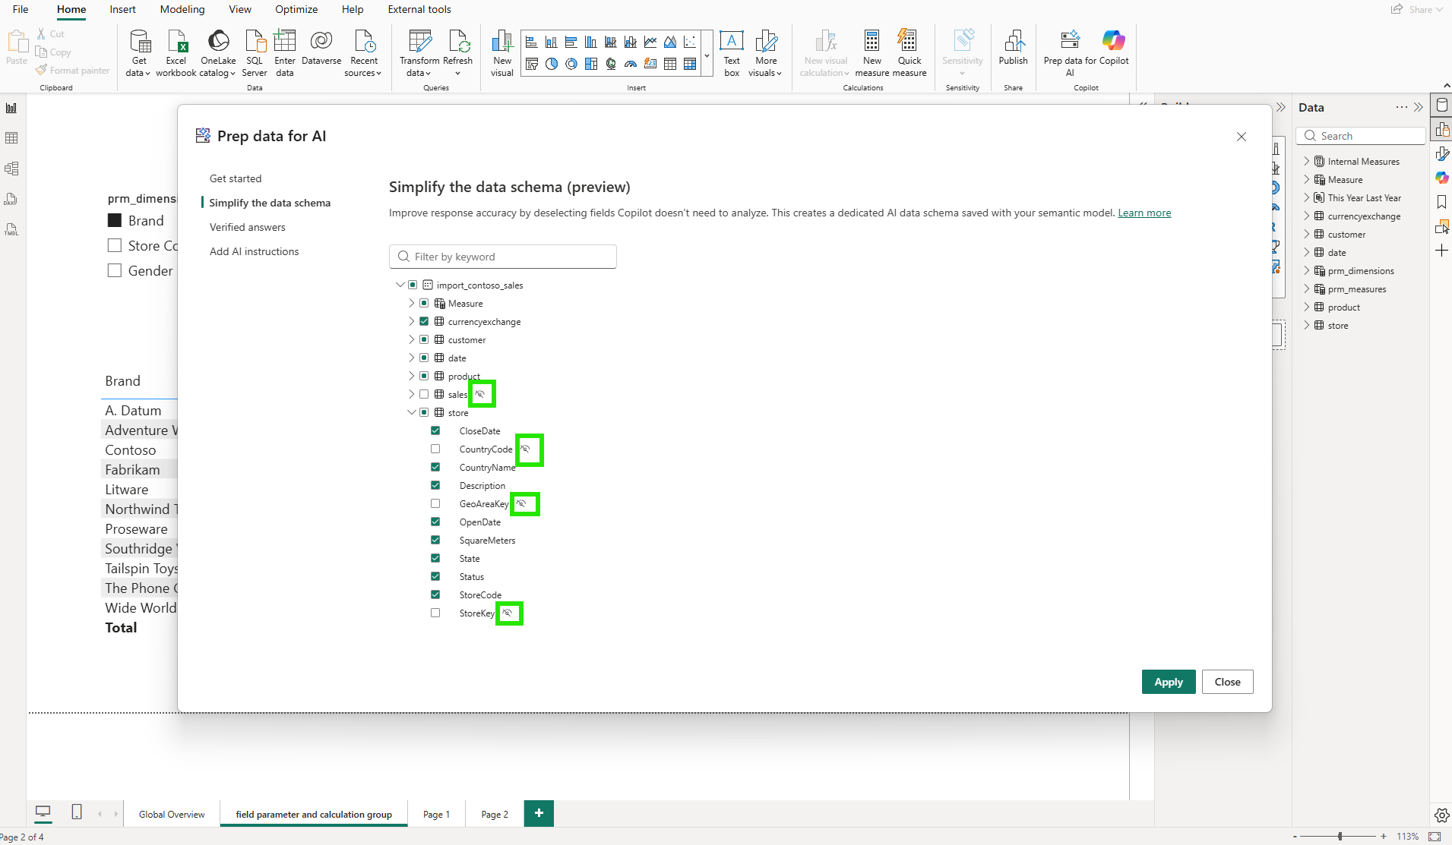The width and height of the screenshot is (1452, 845).
Task: Switch to the Insert ribbon tab
Action: [x=122, y=9]
